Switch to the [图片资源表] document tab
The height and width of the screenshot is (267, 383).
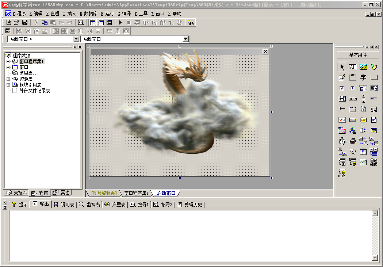104,193
